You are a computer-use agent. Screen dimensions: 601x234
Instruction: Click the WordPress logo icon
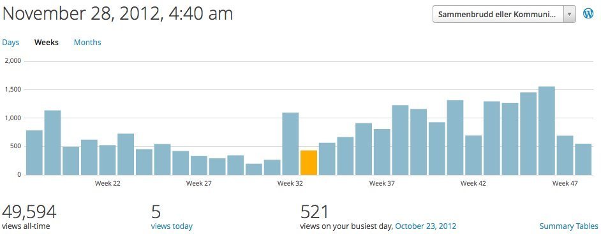pos(588,14)
